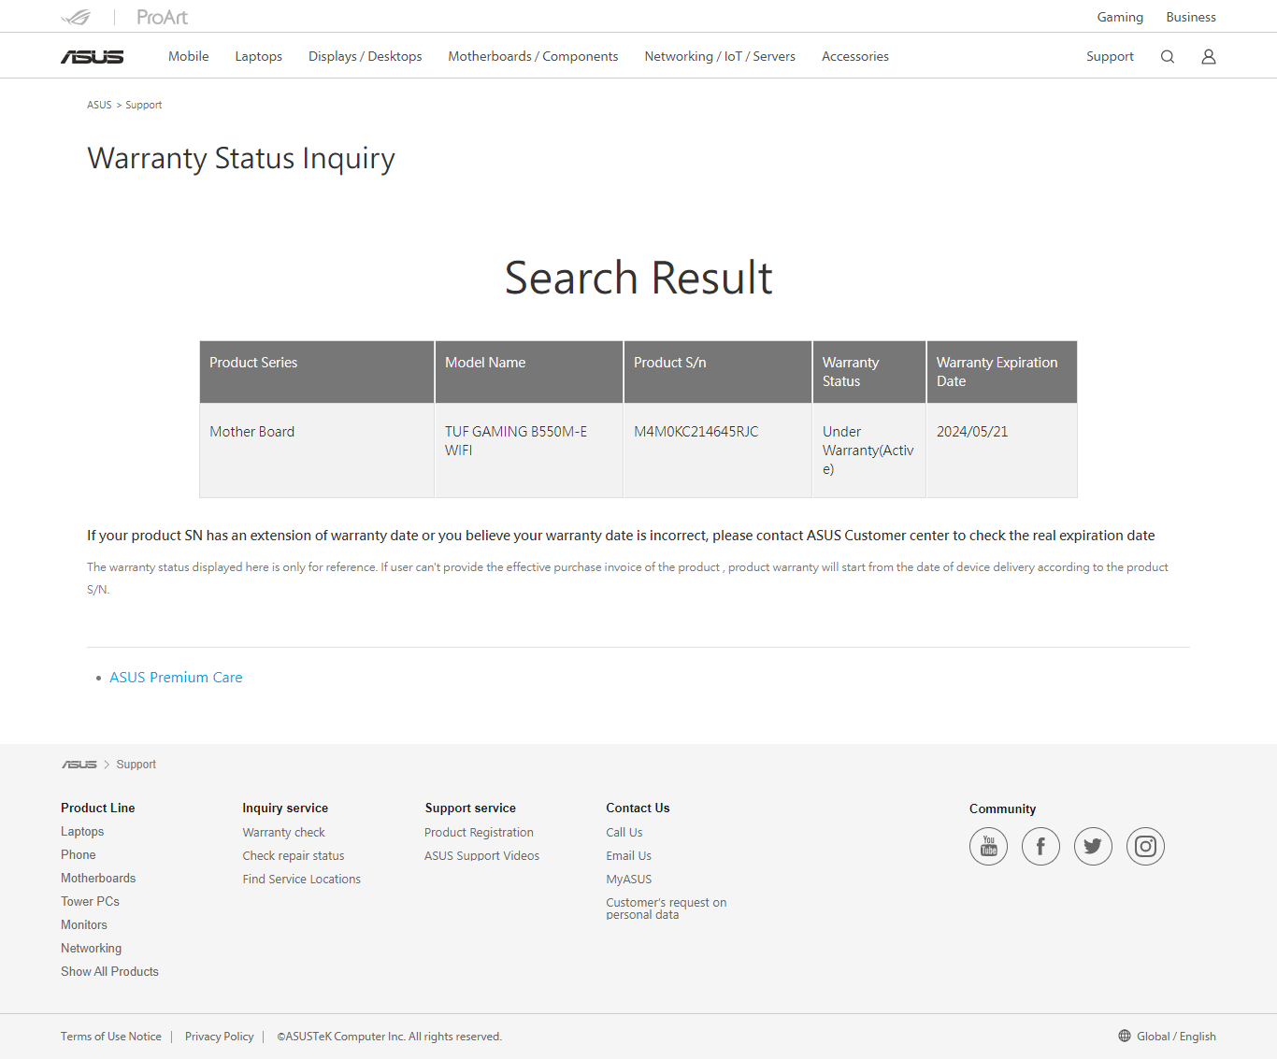
Task: Open Find Service Locations link
Action: click(302, 880)
